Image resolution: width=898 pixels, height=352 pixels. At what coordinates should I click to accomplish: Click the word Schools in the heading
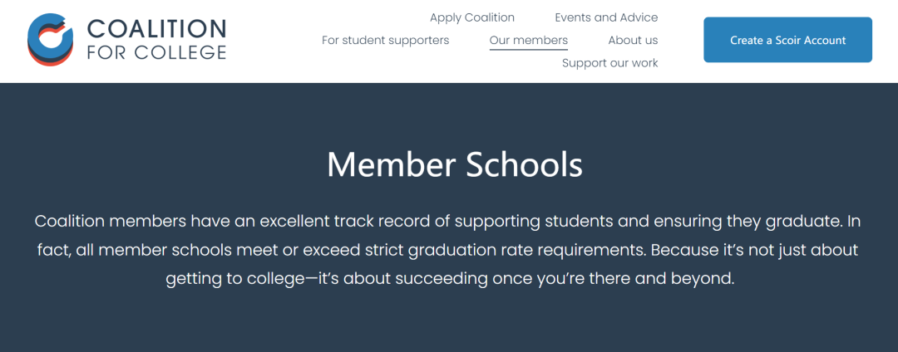(524, 164)
